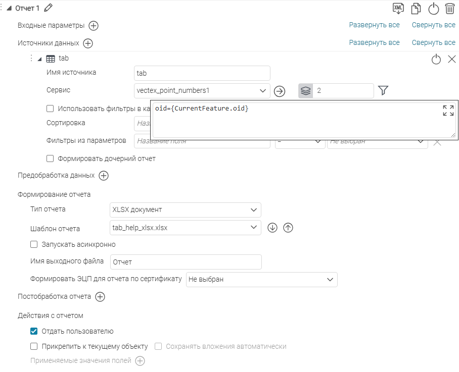Delete Отчет 1 with trash icon
This screenshot has height=372, width=459.
tap(449, 8)
